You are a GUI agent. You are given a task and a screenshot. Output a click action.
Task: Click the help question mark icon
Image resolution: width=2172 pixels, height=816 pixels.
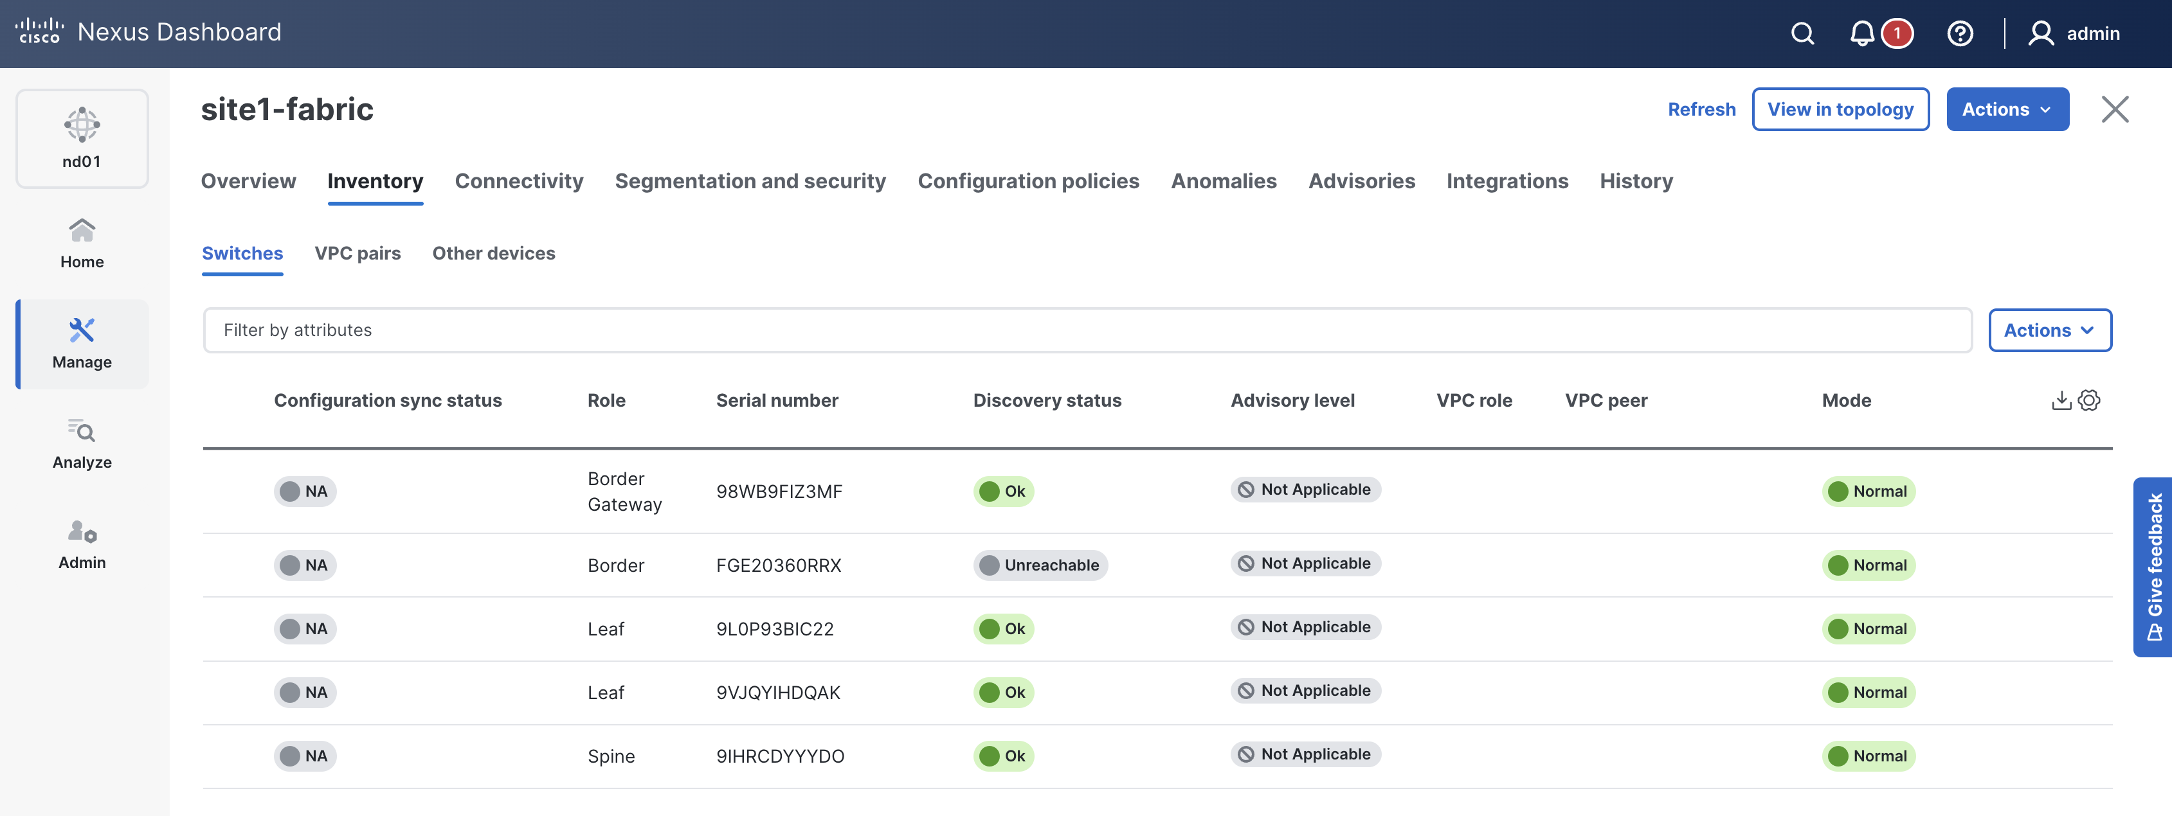click(1960, 33)
